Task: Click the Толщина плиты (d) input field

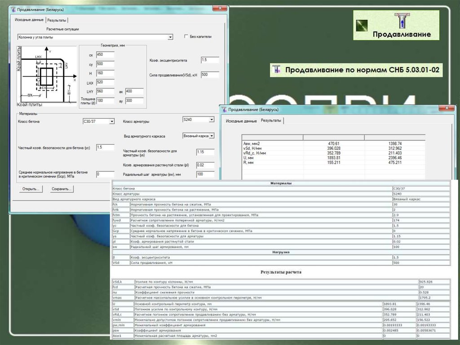Action: click(105, 101)
